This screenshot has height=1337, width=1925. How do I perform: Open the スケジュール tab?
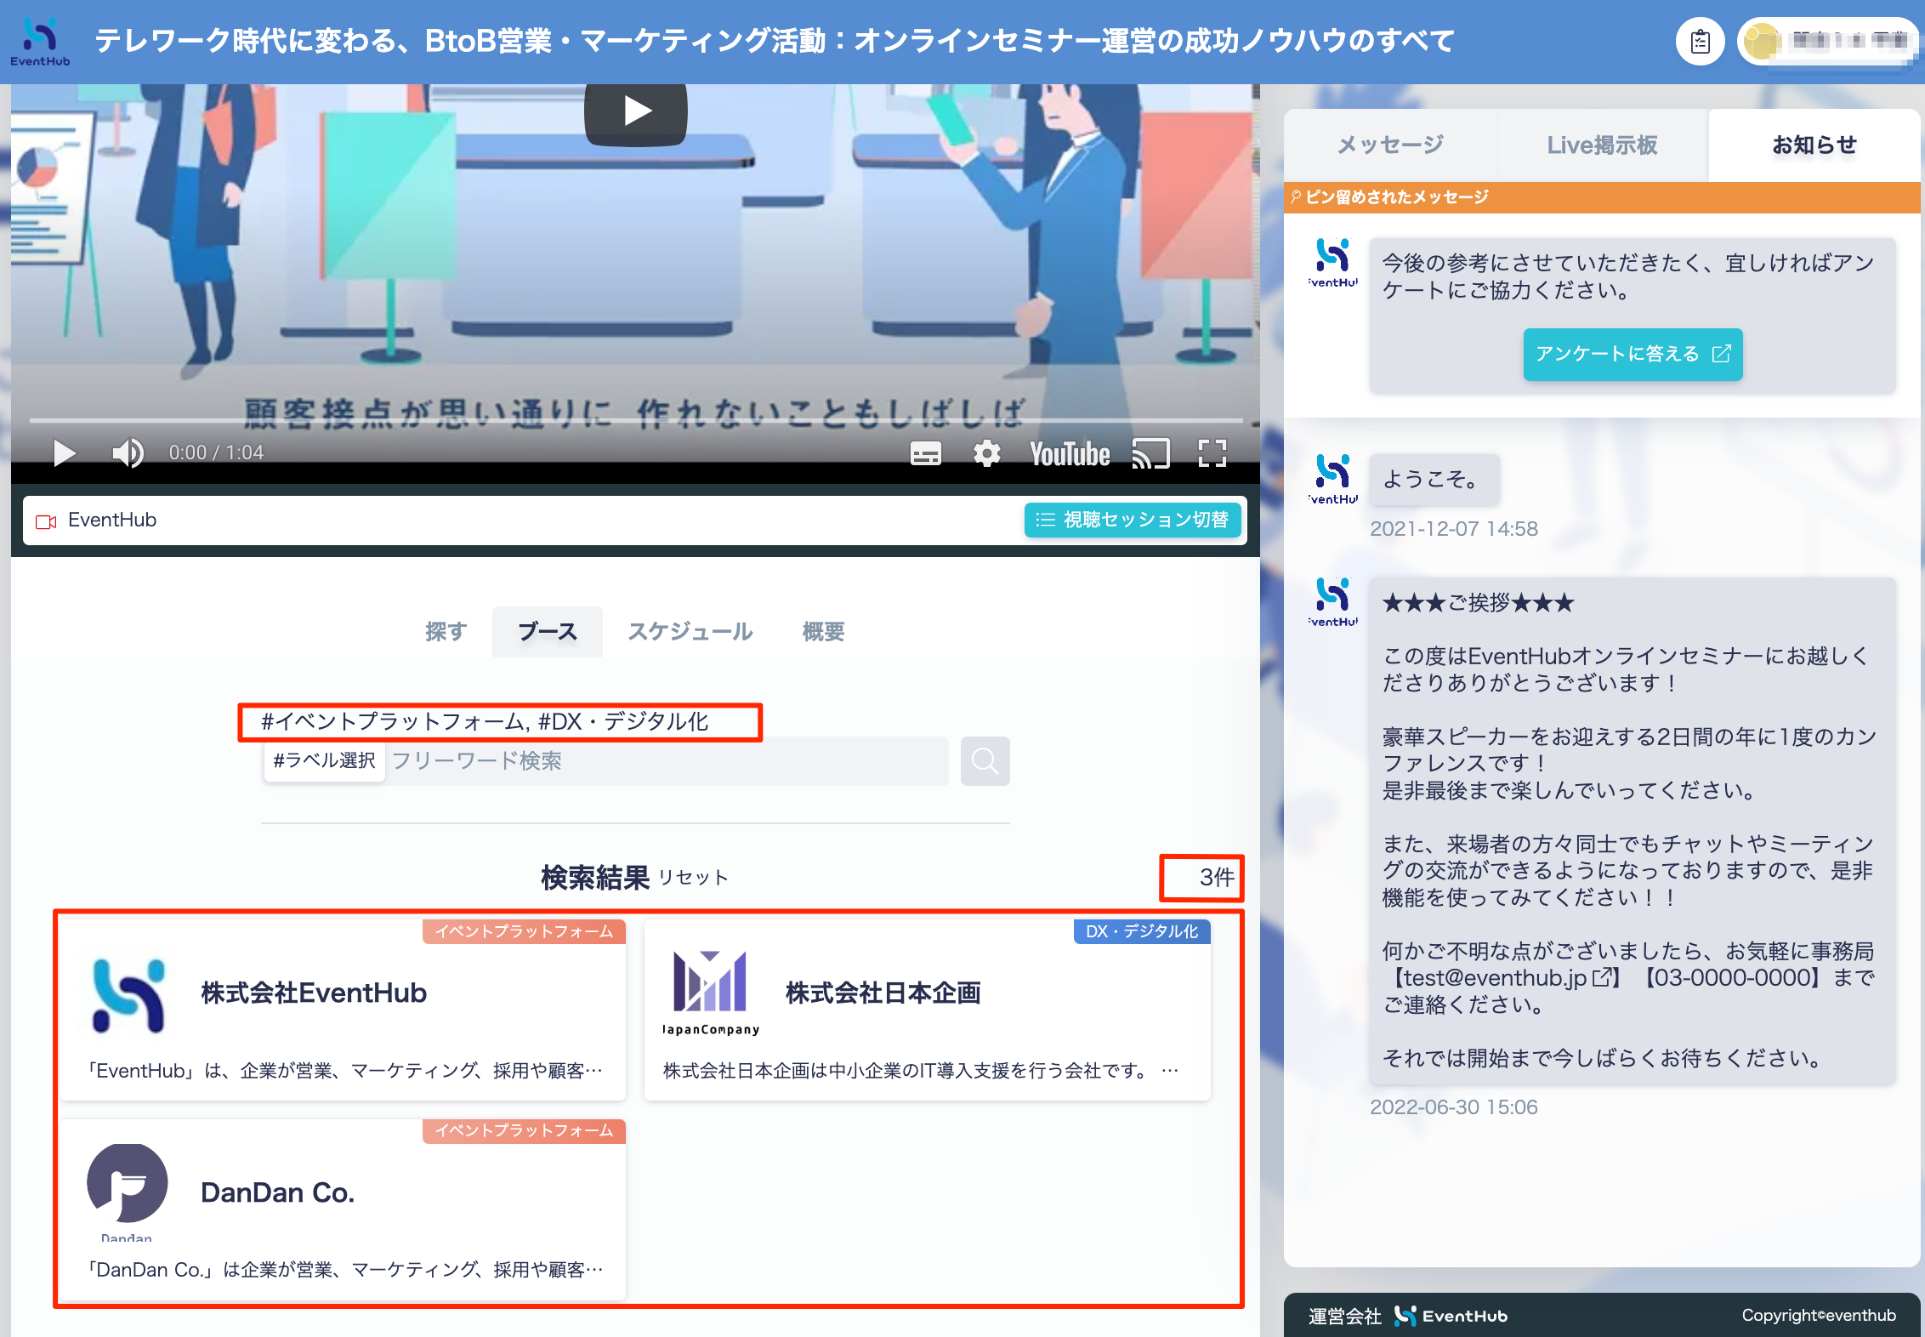[690, 631]
